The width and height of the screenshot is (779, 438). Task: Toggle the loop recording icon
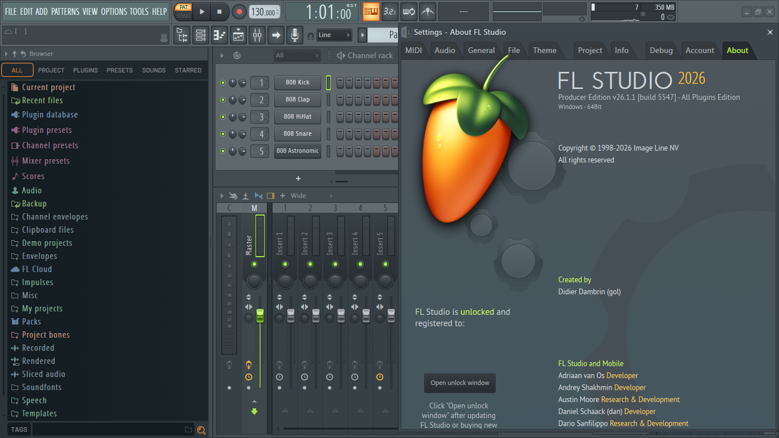point(409,11)
